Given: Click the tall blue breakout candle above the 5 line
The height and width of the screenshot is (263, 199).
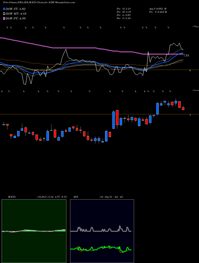Looking at the screenshot, I should coord(158,109).
